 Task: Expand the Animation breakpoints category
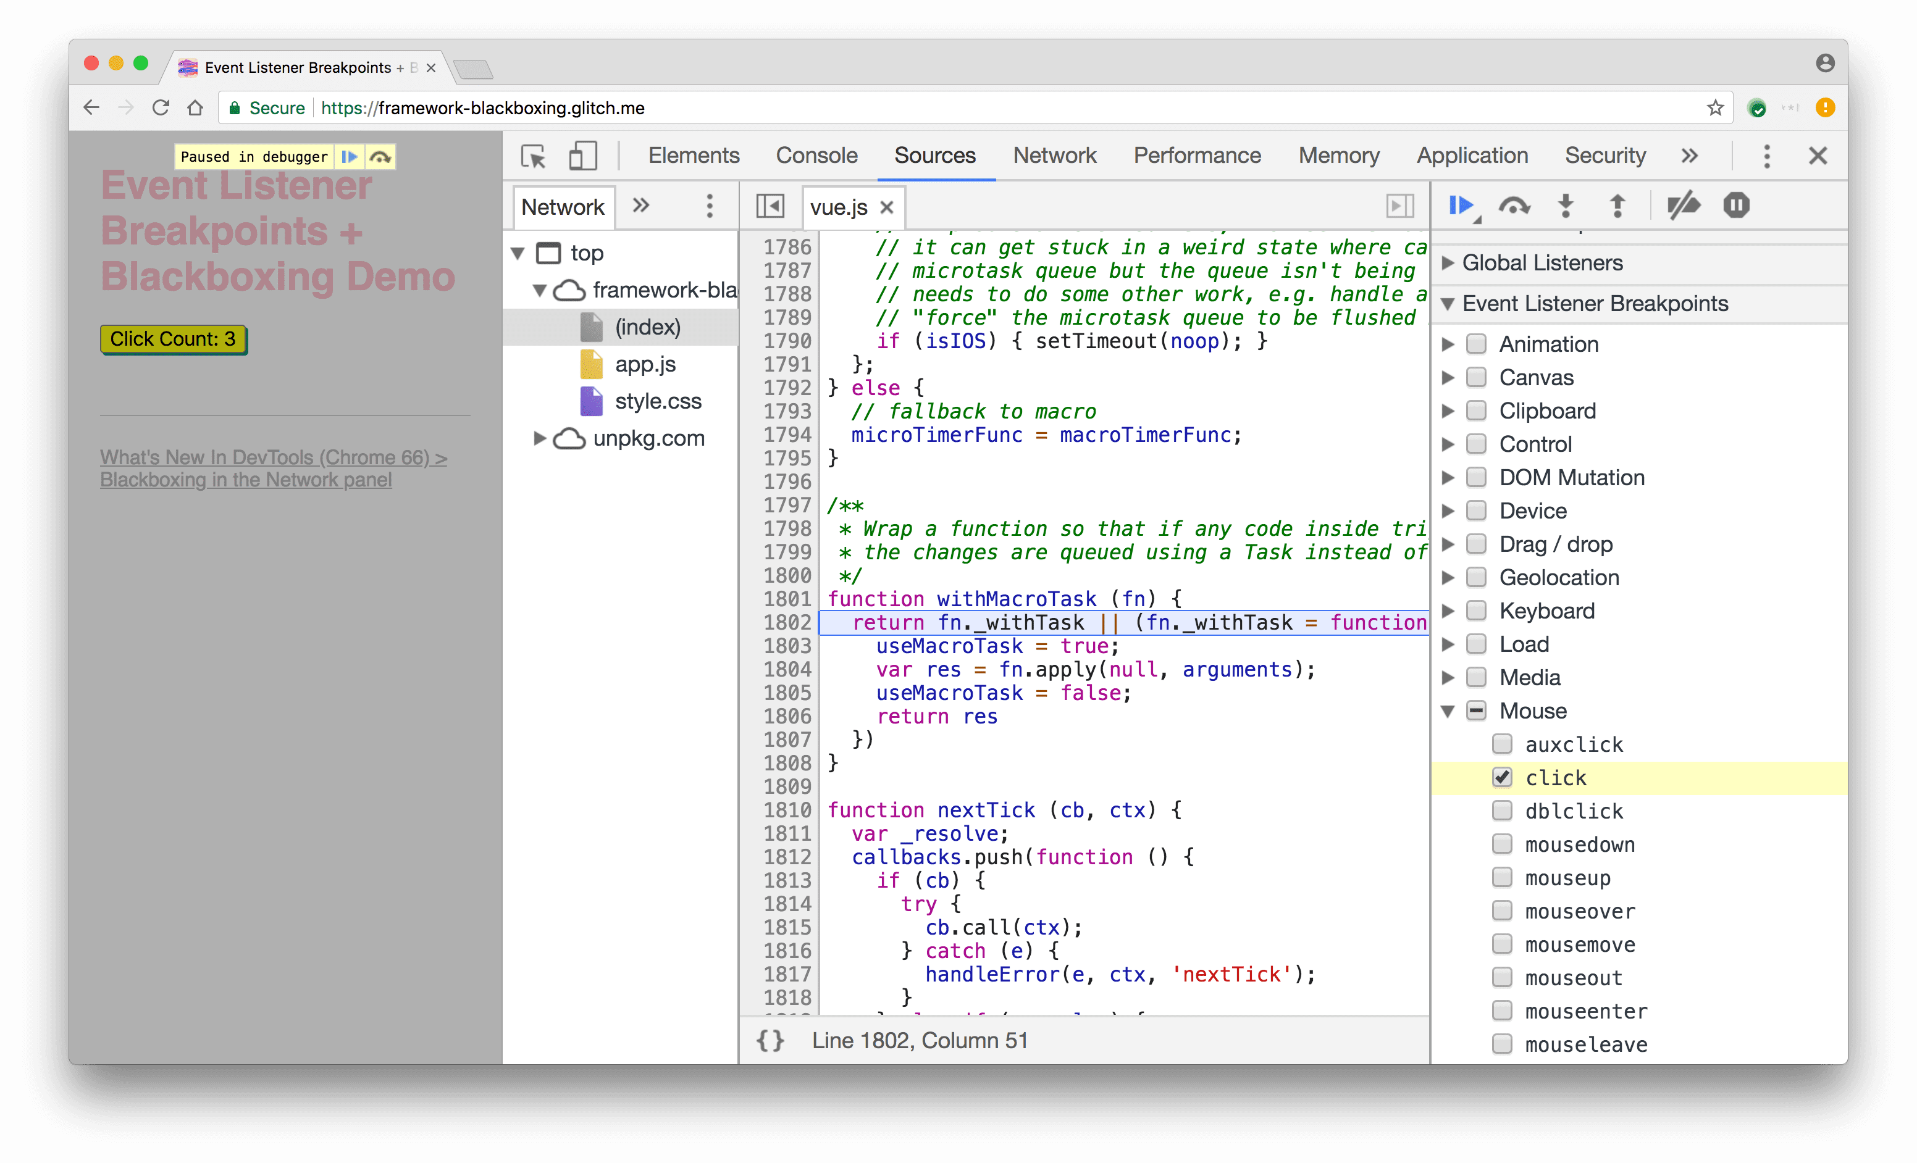tap(1456, 343)
